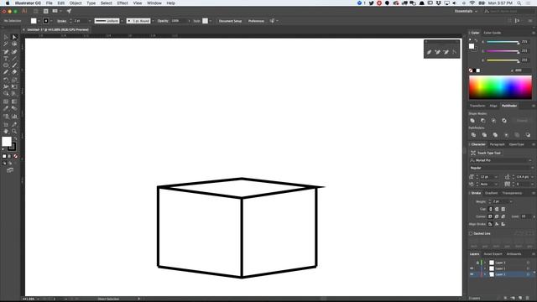Select the Selection tool (black arrow)
Image resolution: width=537 pixels, height=302 pixels.
click(x=6, y=37)
